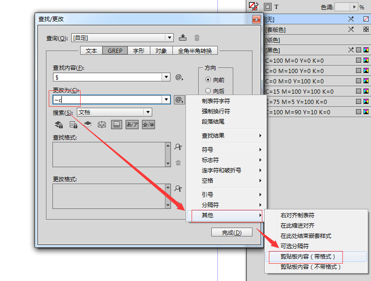Toggle the 全/半 width sensitivity button
This screenshot has height=281, width=371.
point(148,125)
